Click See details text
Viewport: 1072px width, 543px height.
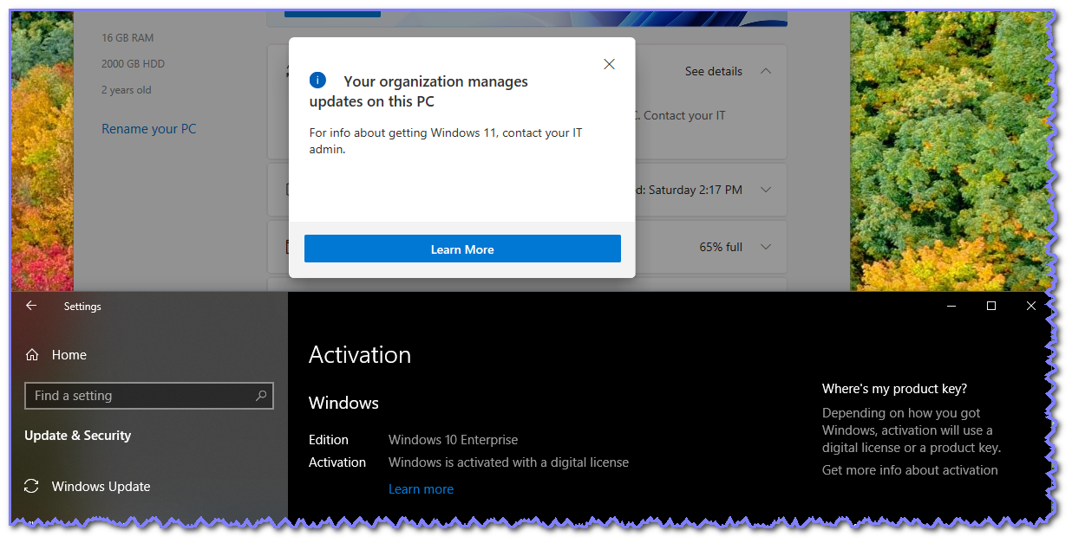tap(713, 71)
